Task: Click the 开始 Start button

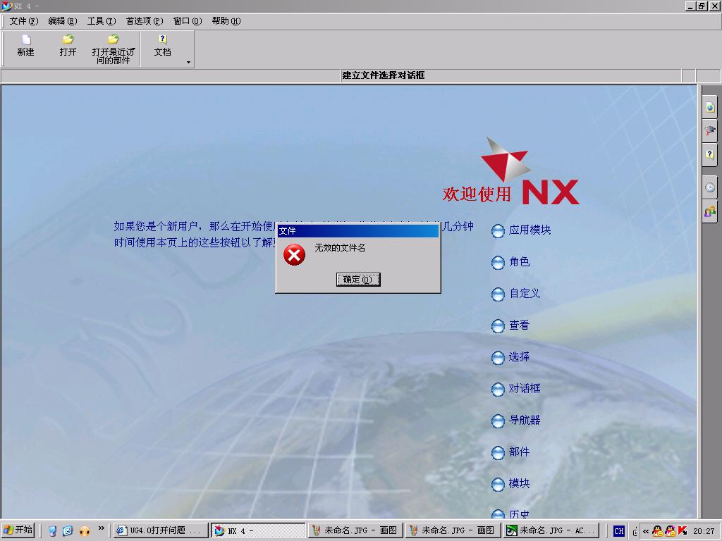Action: click(x=18, y=530)
